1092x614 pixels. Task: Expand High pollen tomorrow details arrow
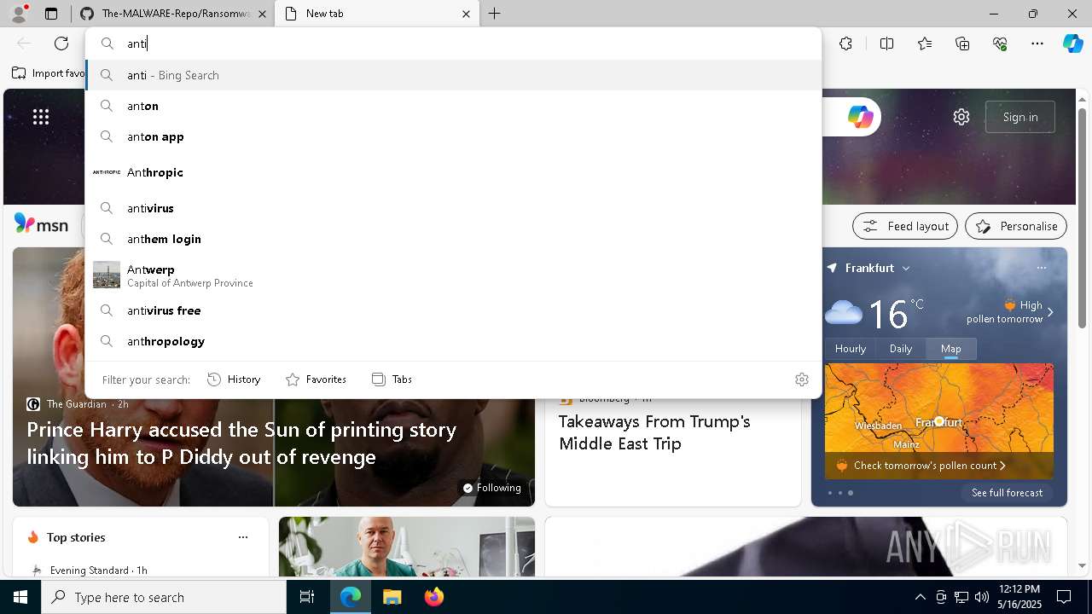[x=1050, y=312]
